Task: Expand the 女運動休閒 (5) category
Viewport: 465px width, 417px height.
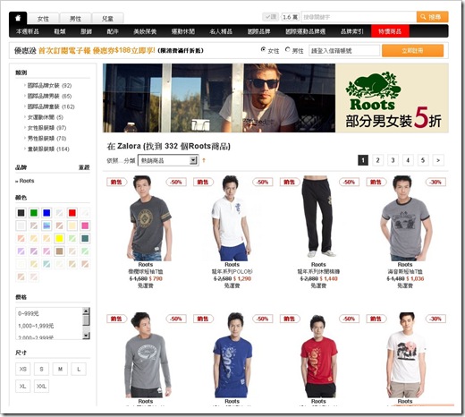Action: [45, 117]
